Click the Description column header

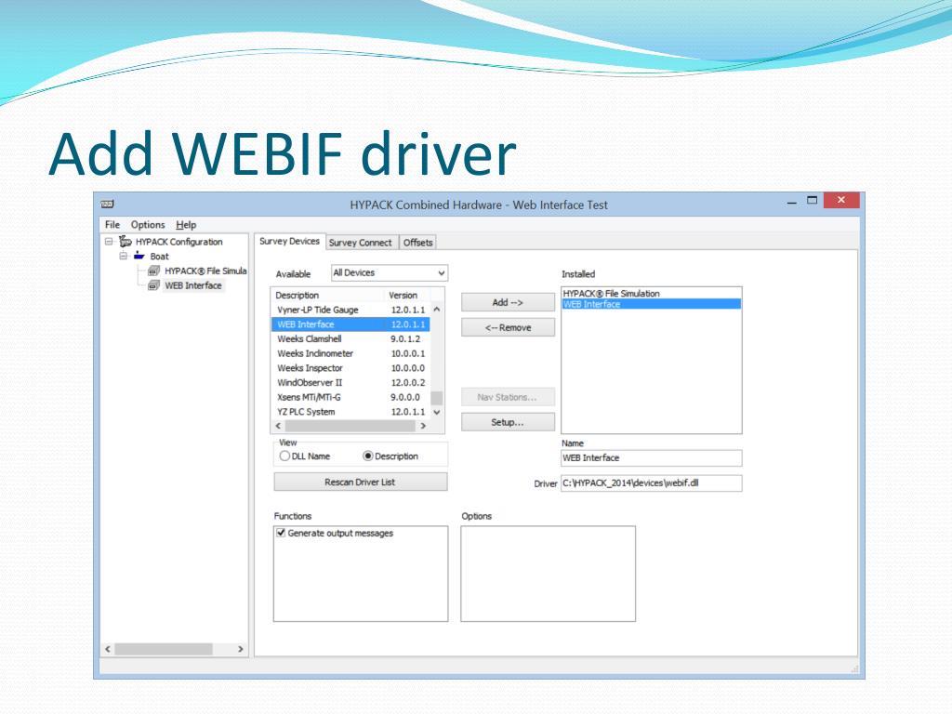(x=328, y=295)
